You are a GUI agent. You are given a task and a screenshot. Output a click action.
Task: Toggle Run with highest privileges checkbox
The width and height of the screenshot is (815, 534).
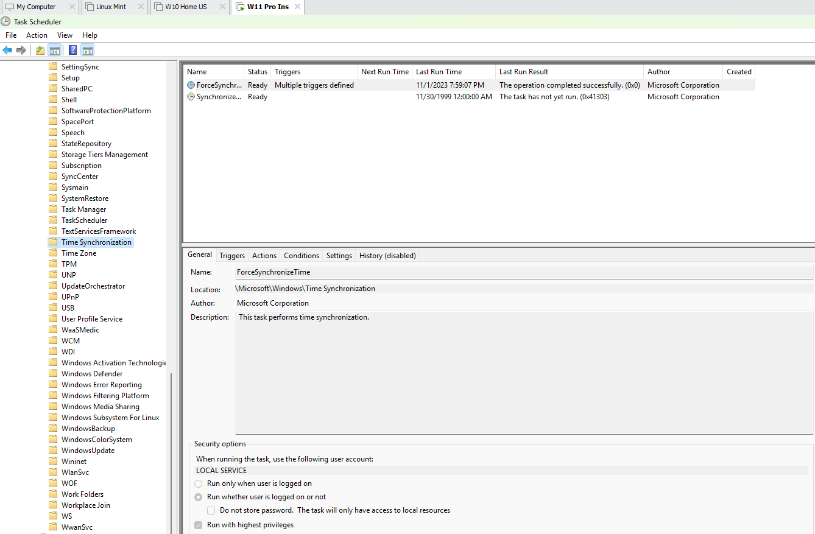click(x=199, y=525)
